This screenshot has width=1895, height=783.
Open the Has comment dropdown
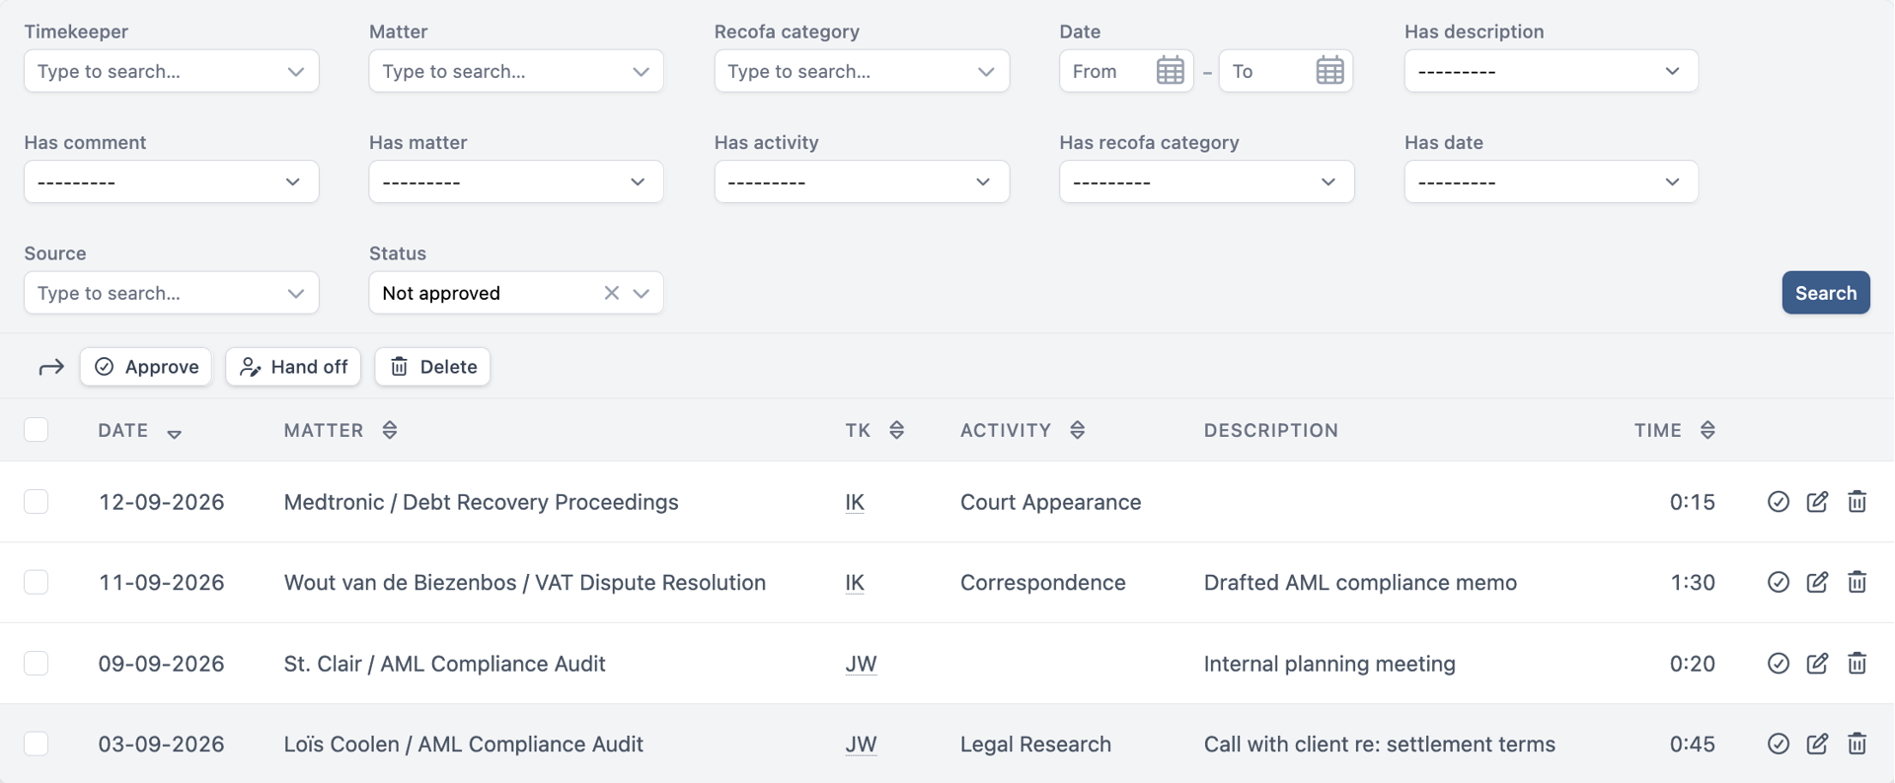click(x=172, y=181)
